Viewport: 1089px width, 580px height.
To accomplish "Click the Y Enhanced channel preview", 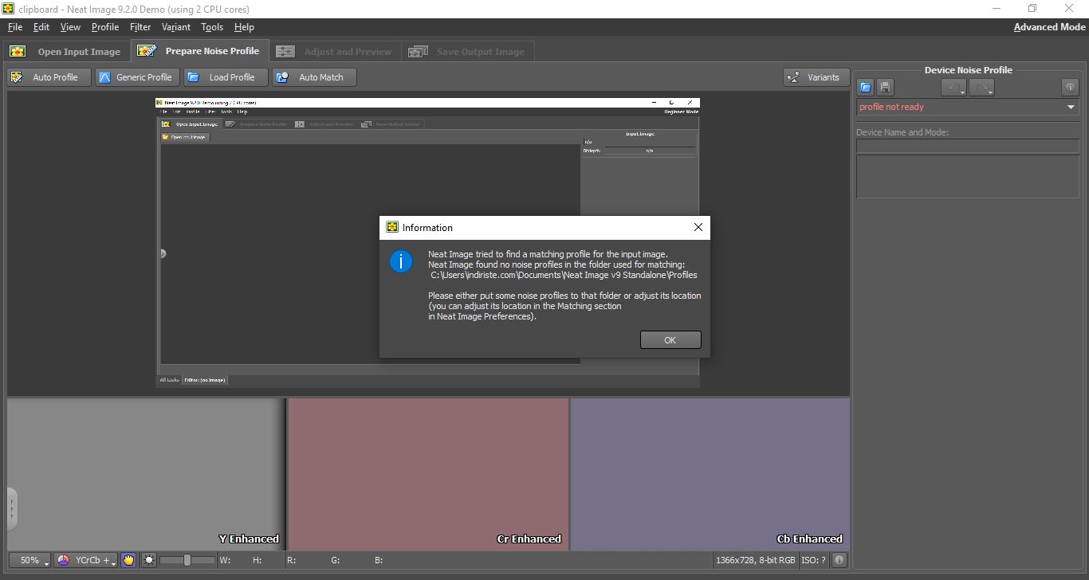I will pyautogui.click(x=146, y=474).
